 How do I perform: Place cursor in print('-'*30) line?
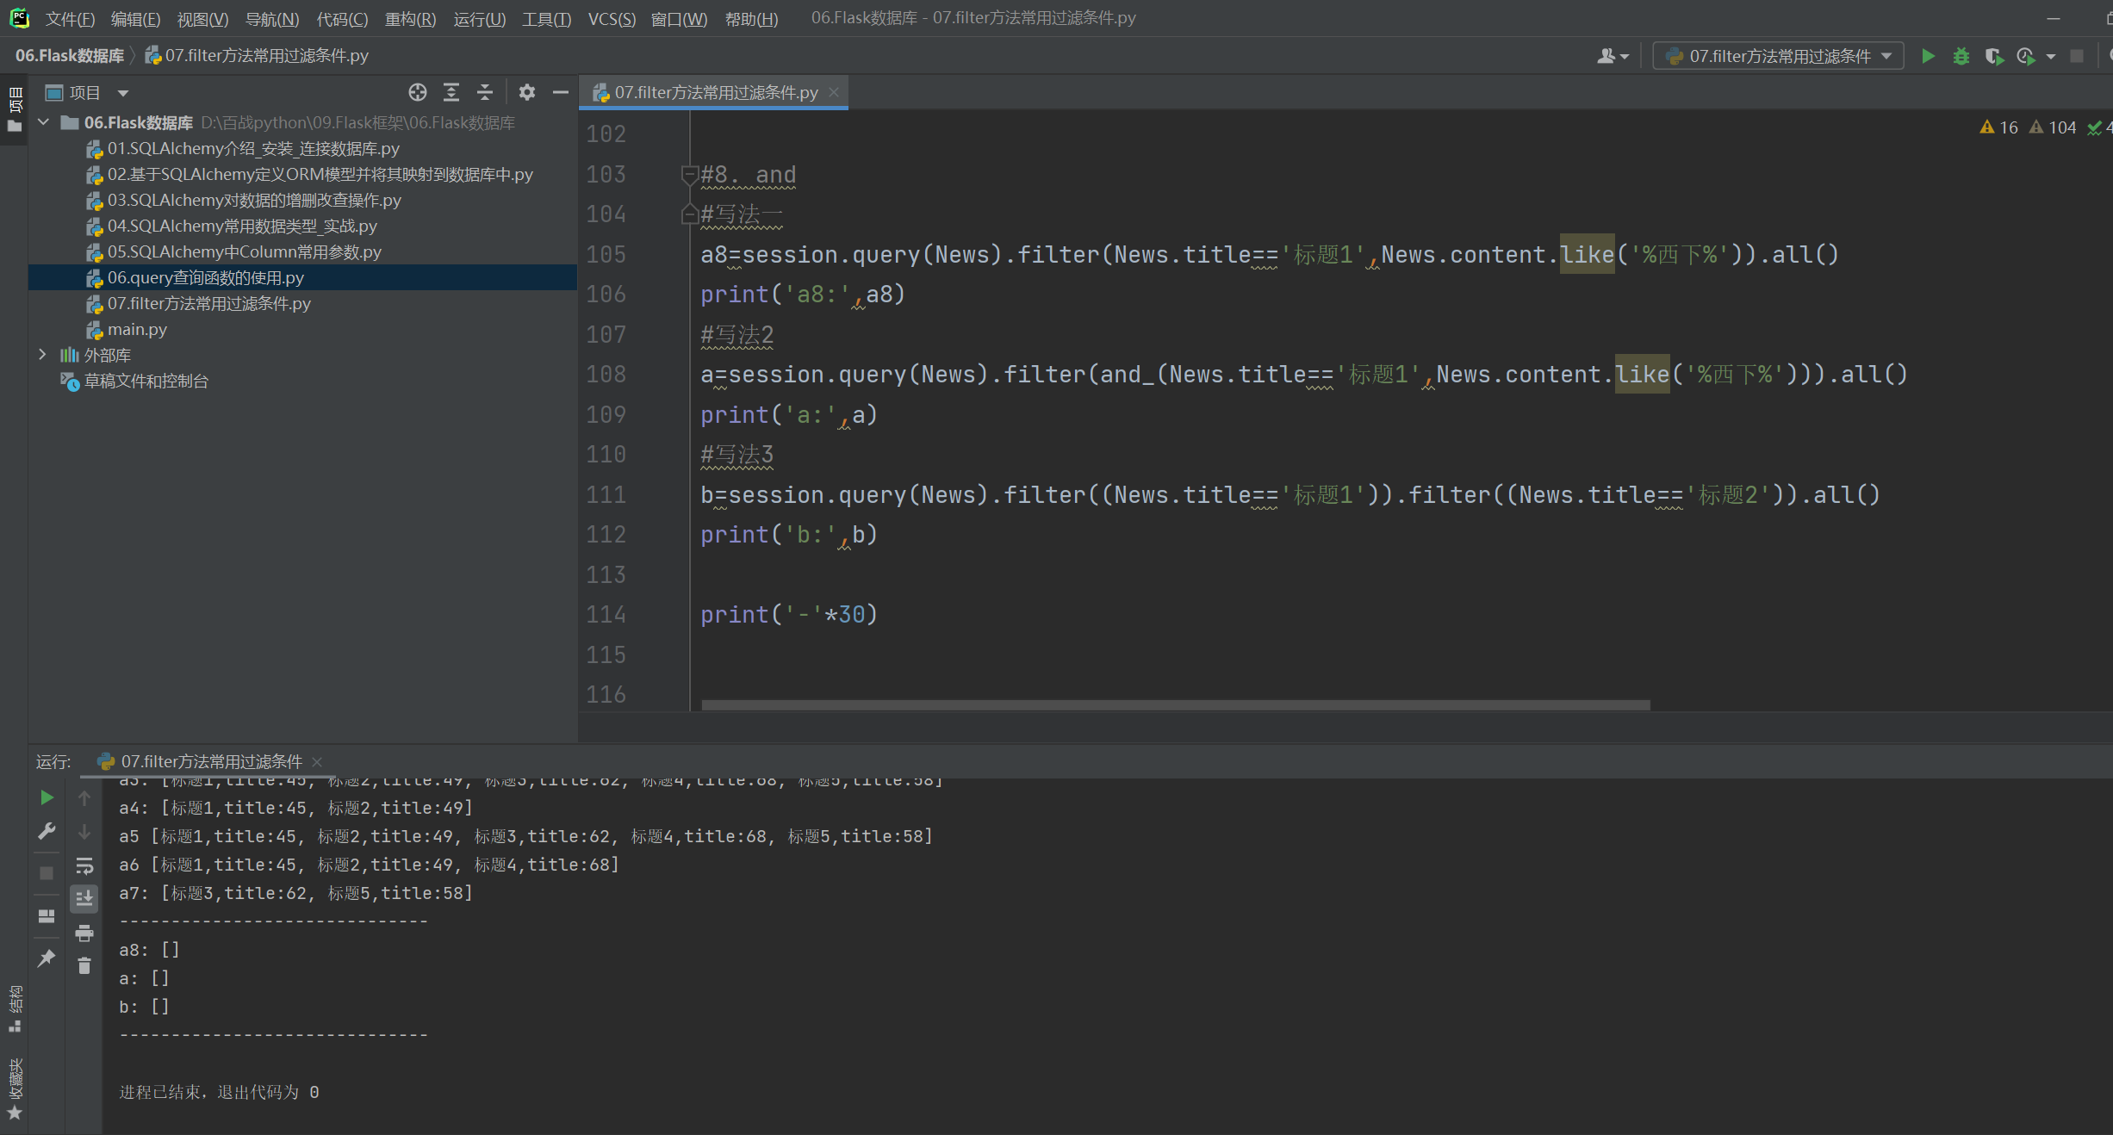click(x=789, y=614)
